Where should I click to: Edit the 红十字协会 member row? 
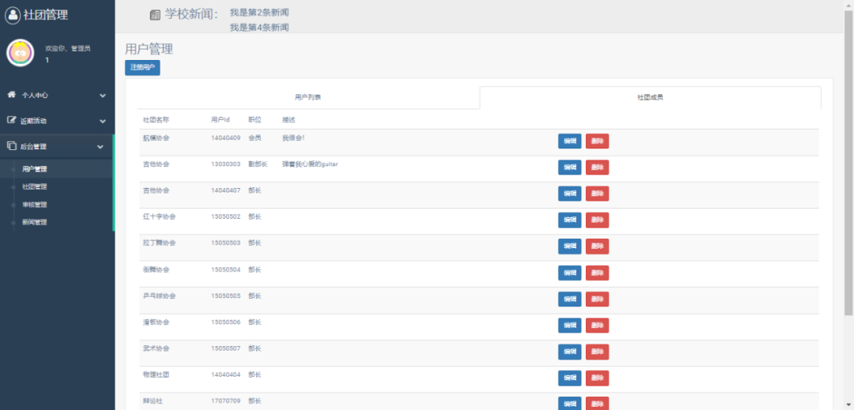[x=569, y=220]
